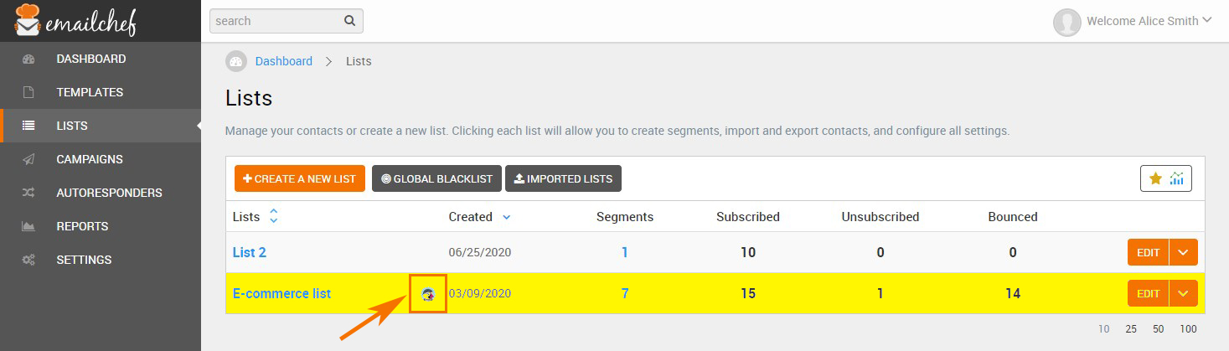1229x351 pixels.
Task: Click Create a New List button
Action: (300, 178)
